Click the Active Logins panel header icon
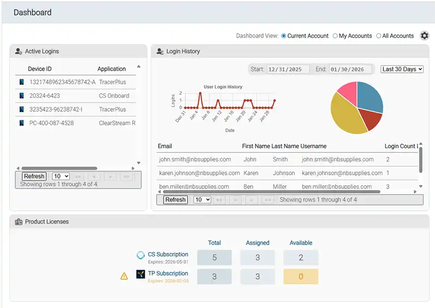This screenshot has height=308, width=435. (x=18, y=52)
